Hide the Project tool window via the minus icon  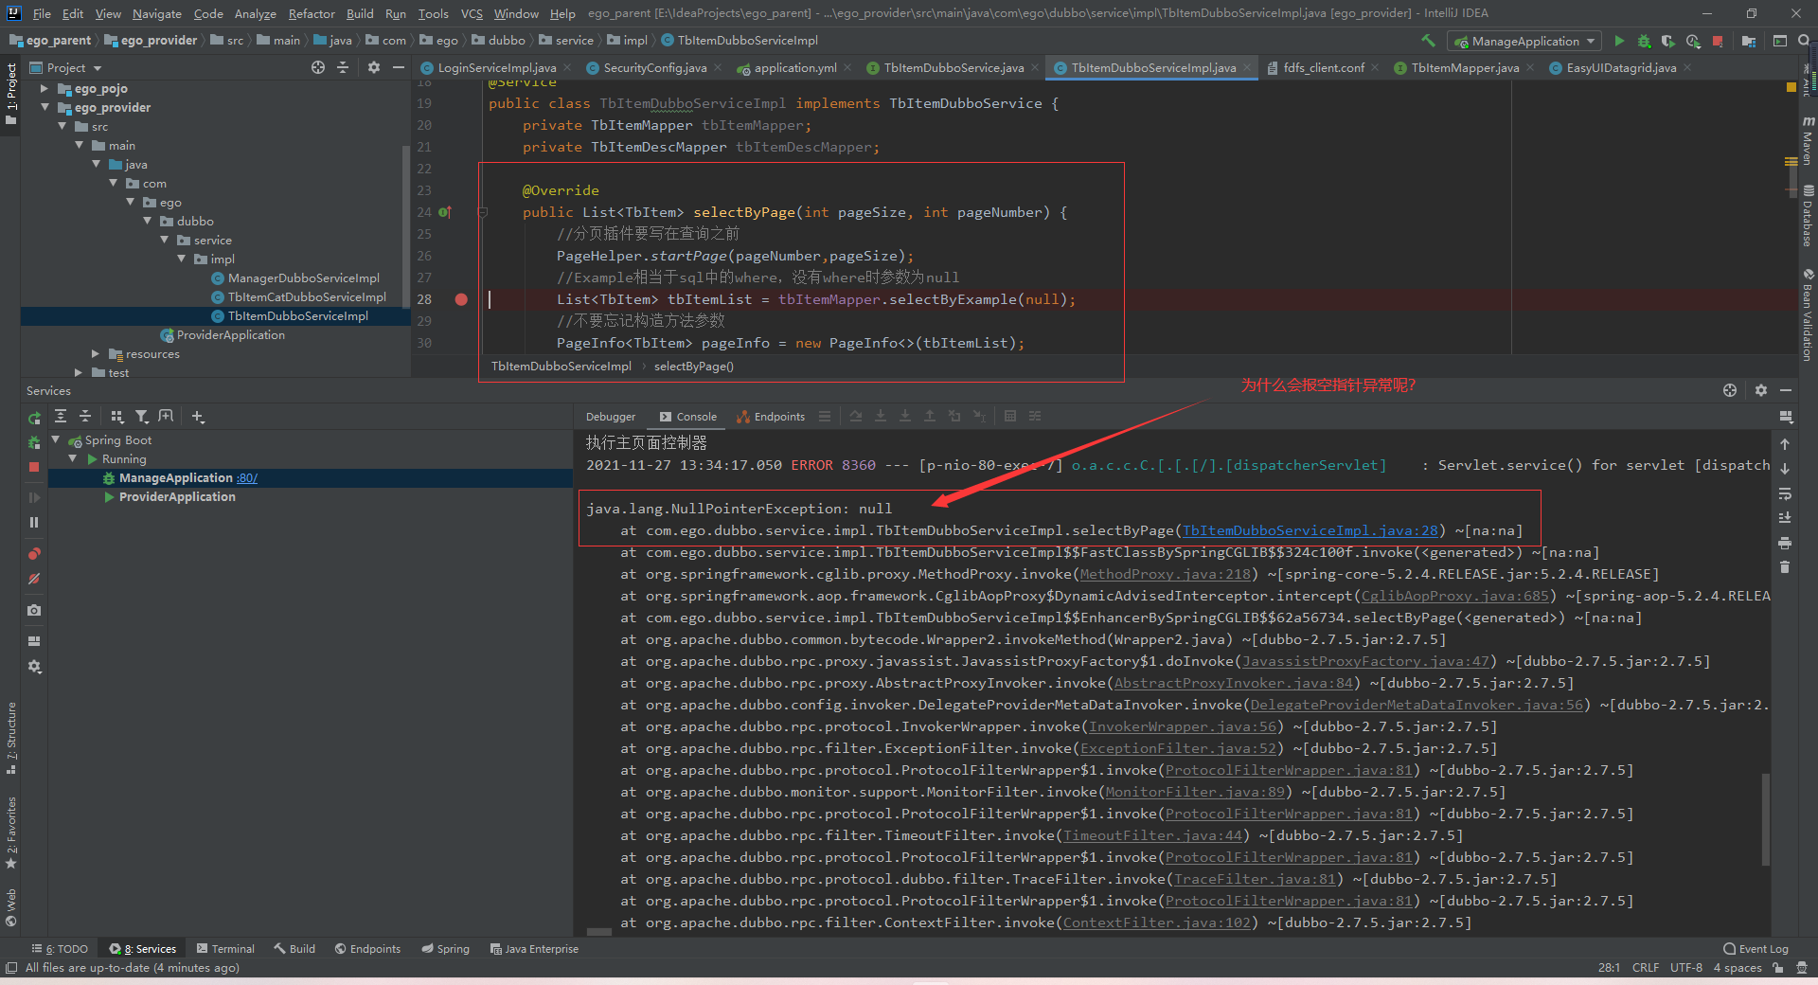pyautogui.click(x=399, y=67)
